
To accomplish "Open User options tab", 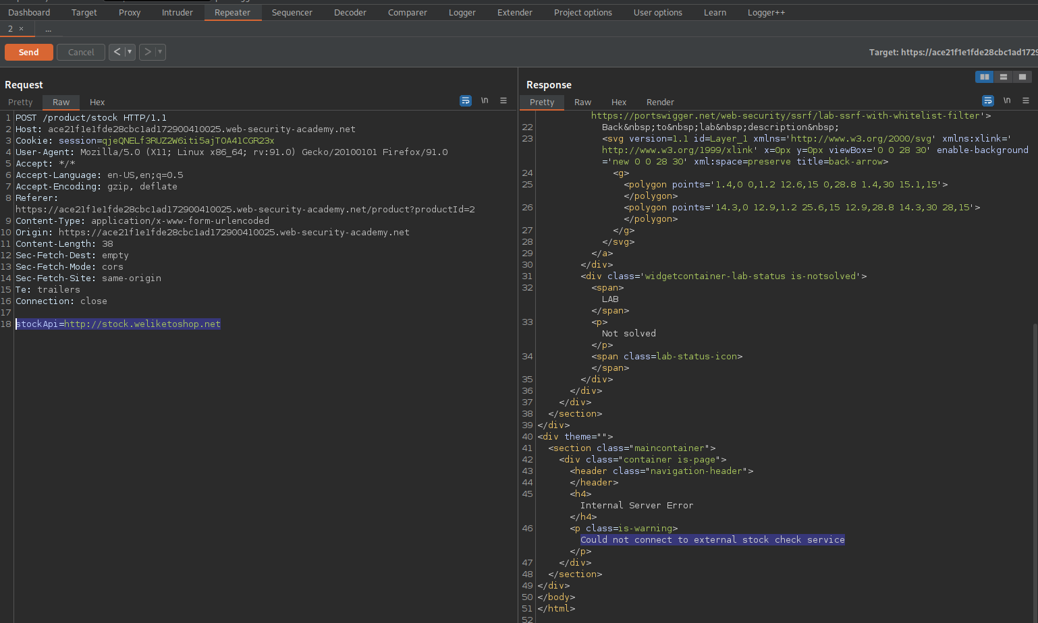I will [x=658, y=13].
